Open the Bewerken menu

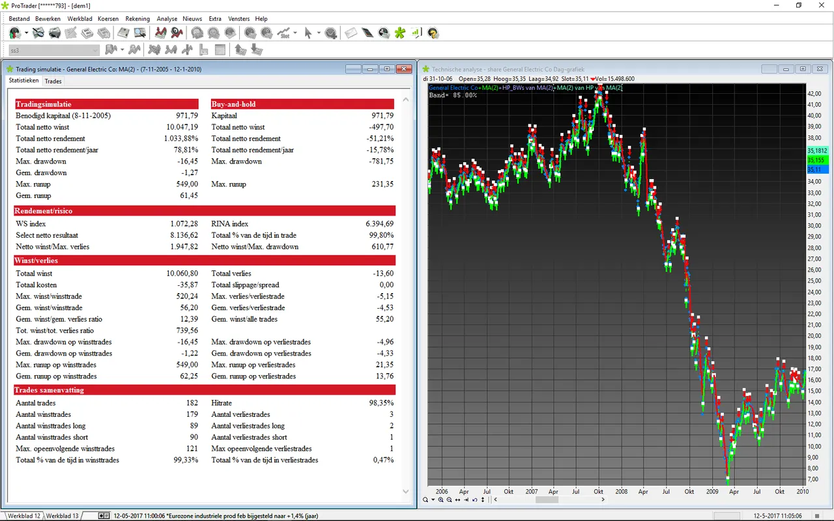pyautogui.click(x=48, y=19)
